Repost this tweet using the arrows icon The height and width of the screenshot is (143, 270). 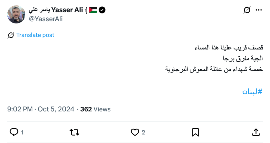(75, 132)
